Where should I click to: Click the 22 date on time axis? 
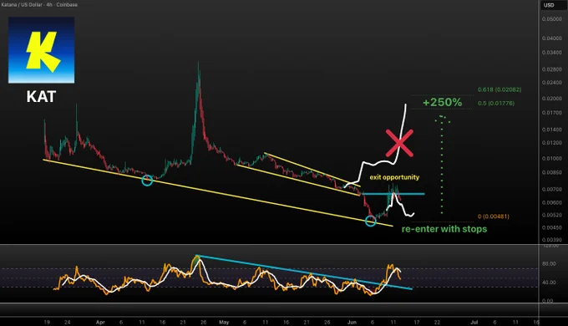[437, 322]
